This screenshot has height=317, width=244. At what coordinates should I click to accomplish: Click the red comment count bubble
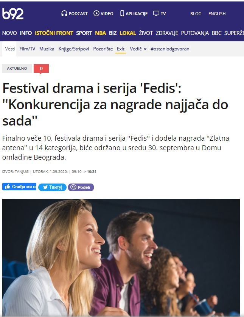point(41,69)
